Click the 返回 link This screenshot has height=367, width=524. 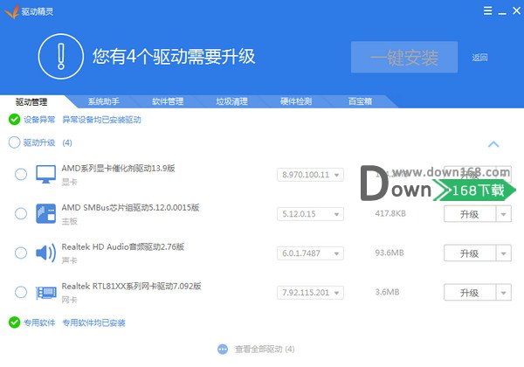click(479, 58)
